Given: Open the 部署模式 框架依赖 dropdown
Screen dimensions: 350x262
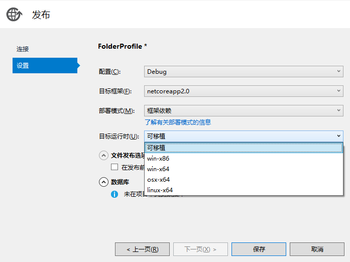Looking at the screenshot, I should coord(244,111).
